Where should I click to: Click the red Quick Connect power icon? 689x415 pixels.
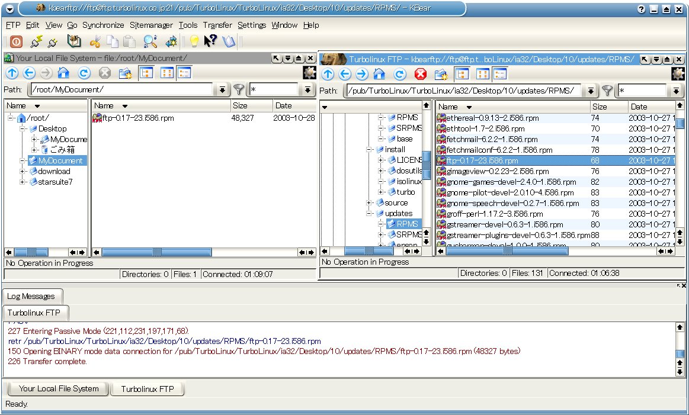16,41
